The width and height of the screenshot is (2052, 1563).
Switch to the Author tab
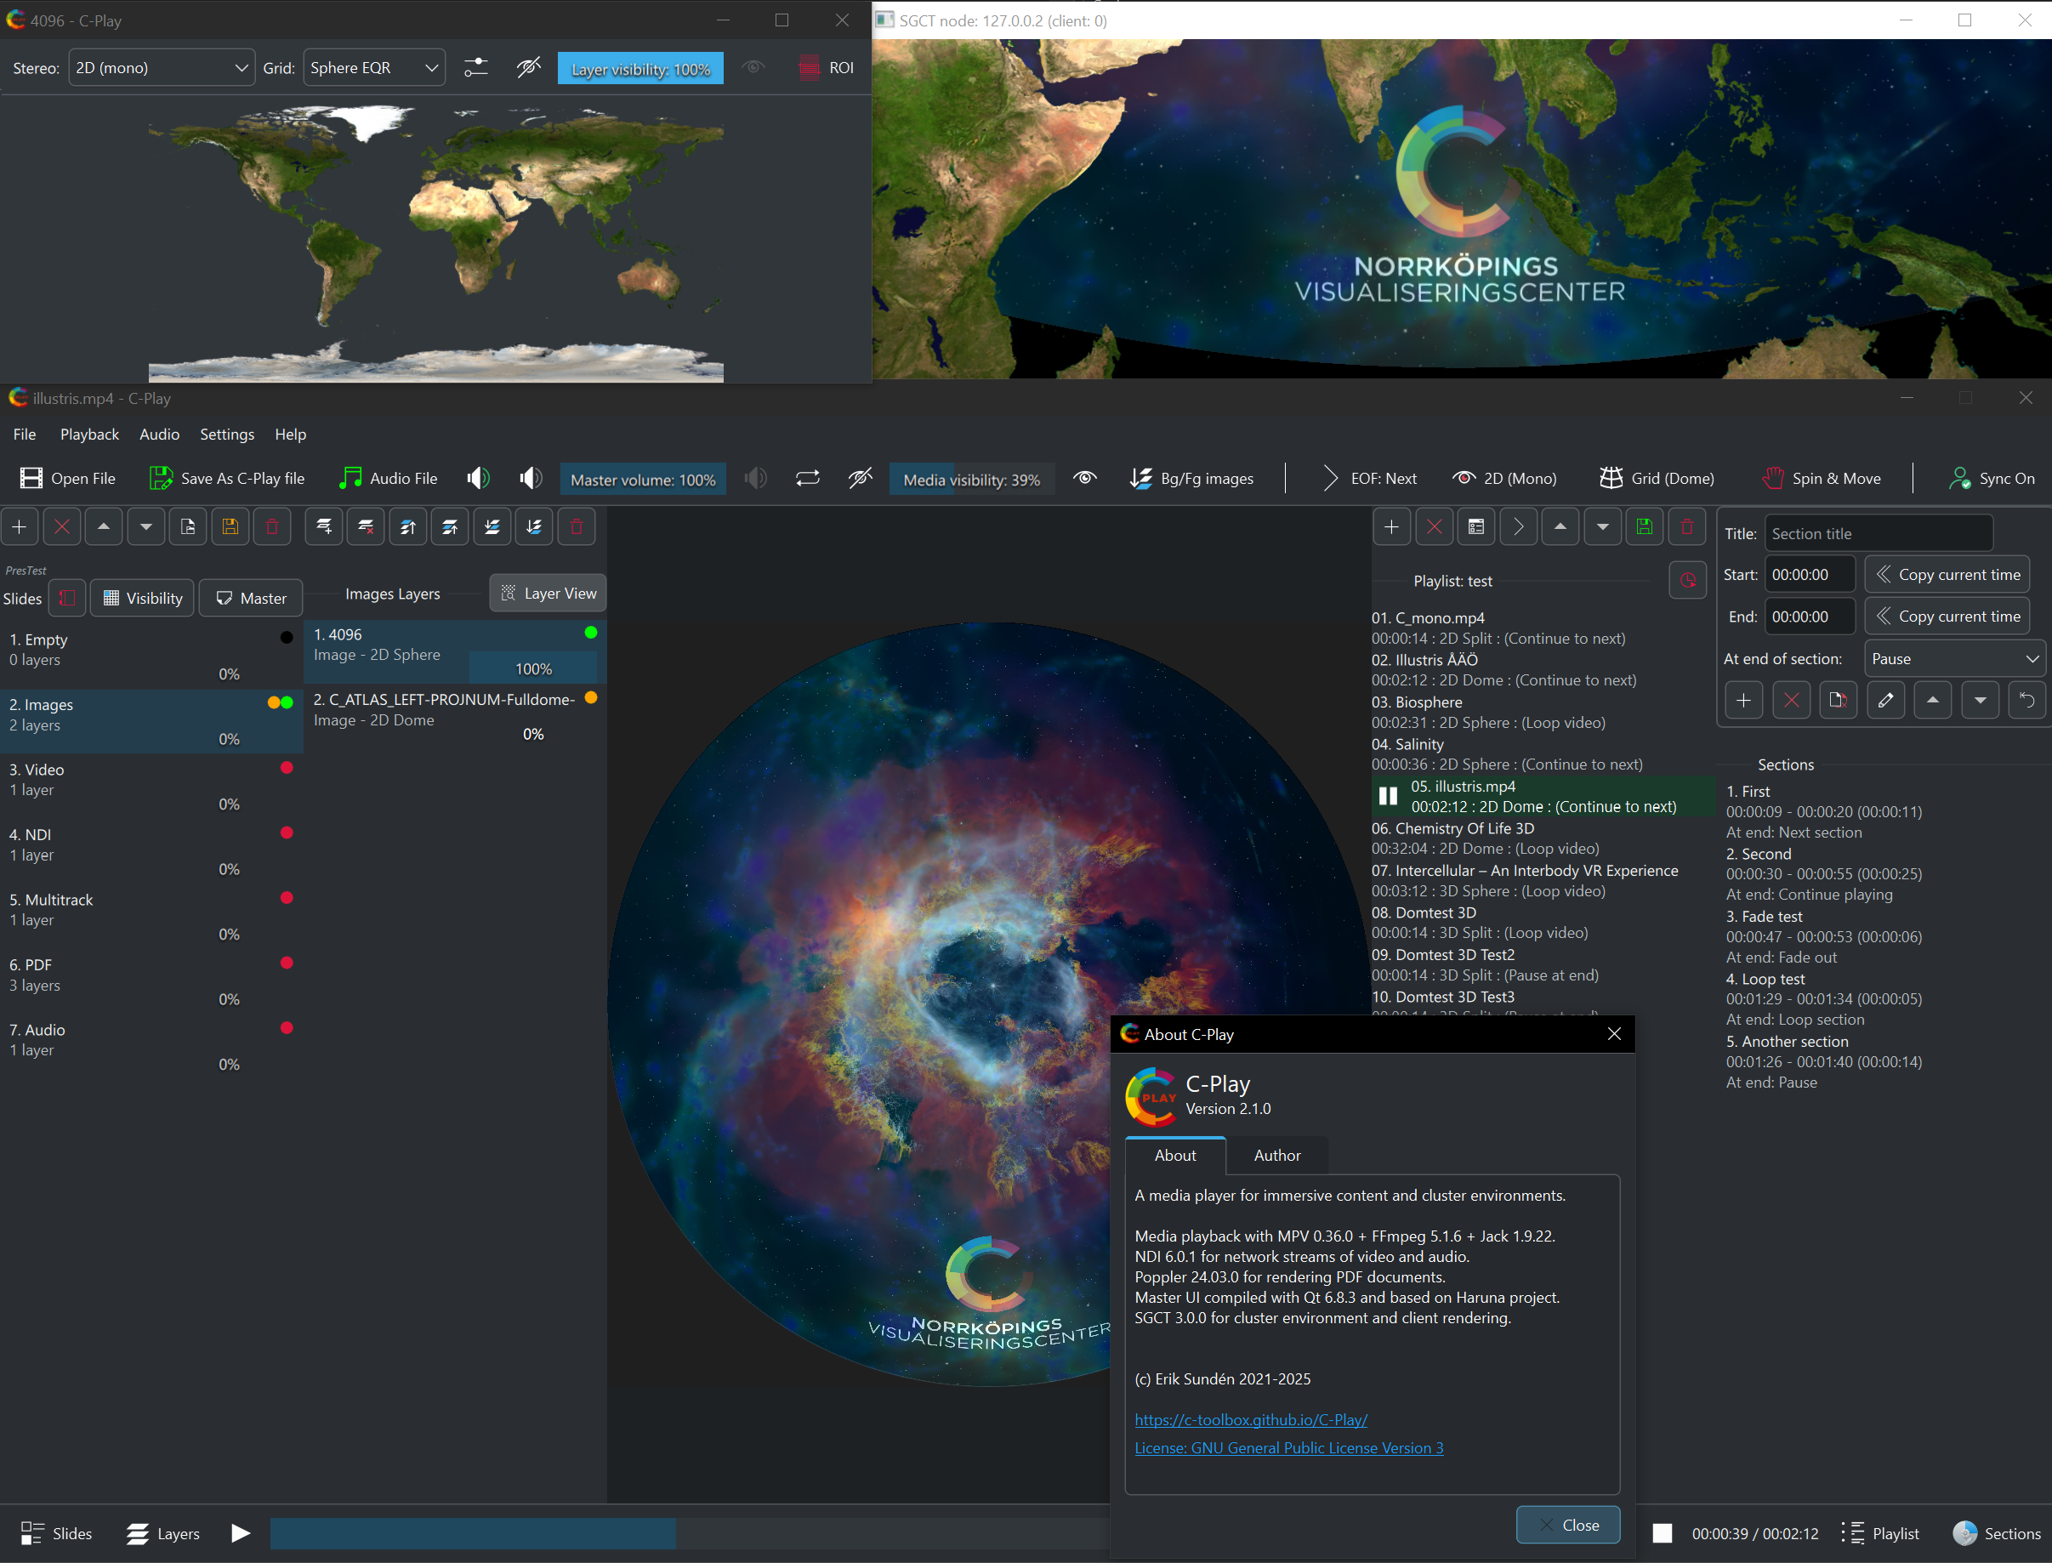pyautogui.click(x=1276, y=1156)
